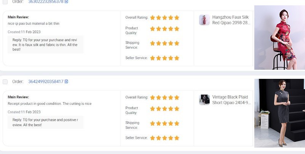Screen dimensions: 305x154
Task: Click seller reply thanking for positive review
Action: (x=45, y=122)
